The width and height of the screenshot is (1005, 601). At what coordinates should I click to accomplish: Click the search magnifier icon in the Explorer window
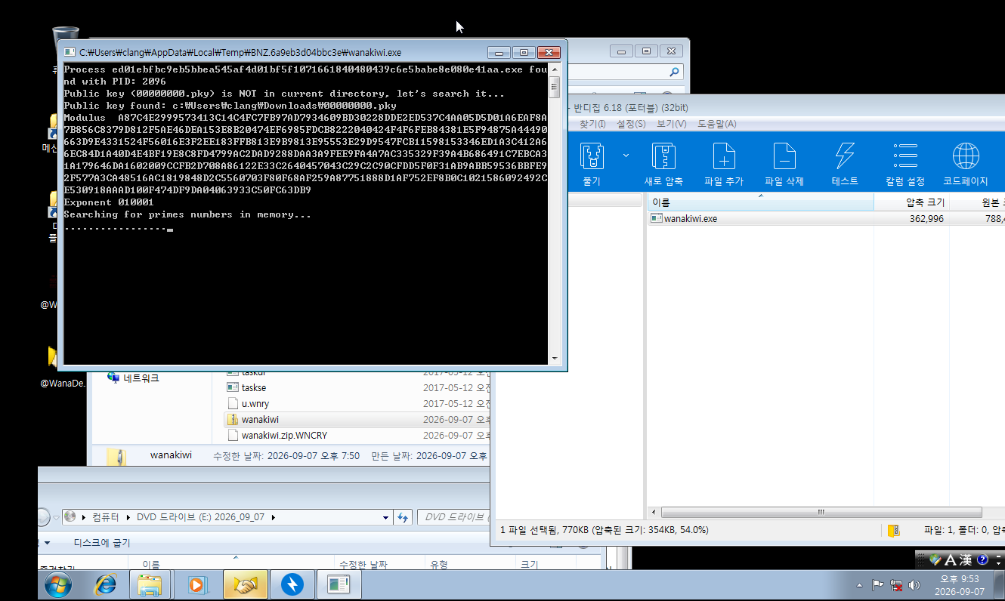[x=674, y=72]
